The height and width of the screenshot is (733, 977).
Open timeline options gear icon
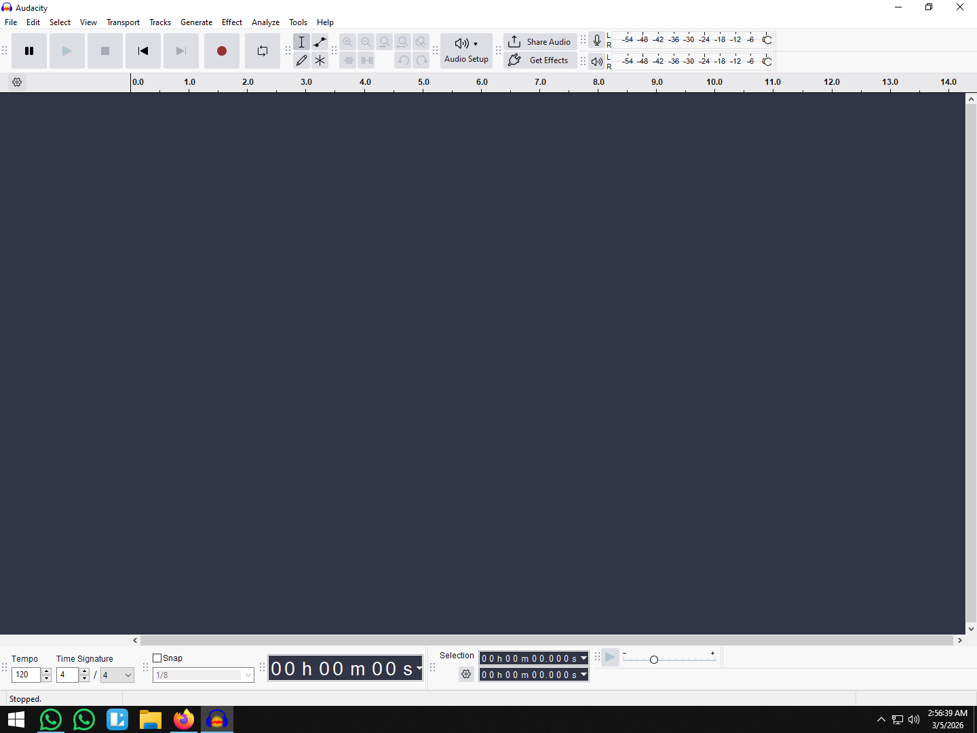[17, 82]
